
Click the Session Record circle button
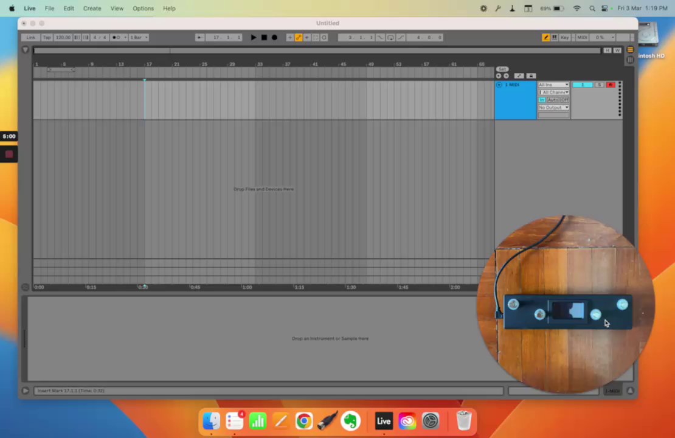[x=324, y=38]
